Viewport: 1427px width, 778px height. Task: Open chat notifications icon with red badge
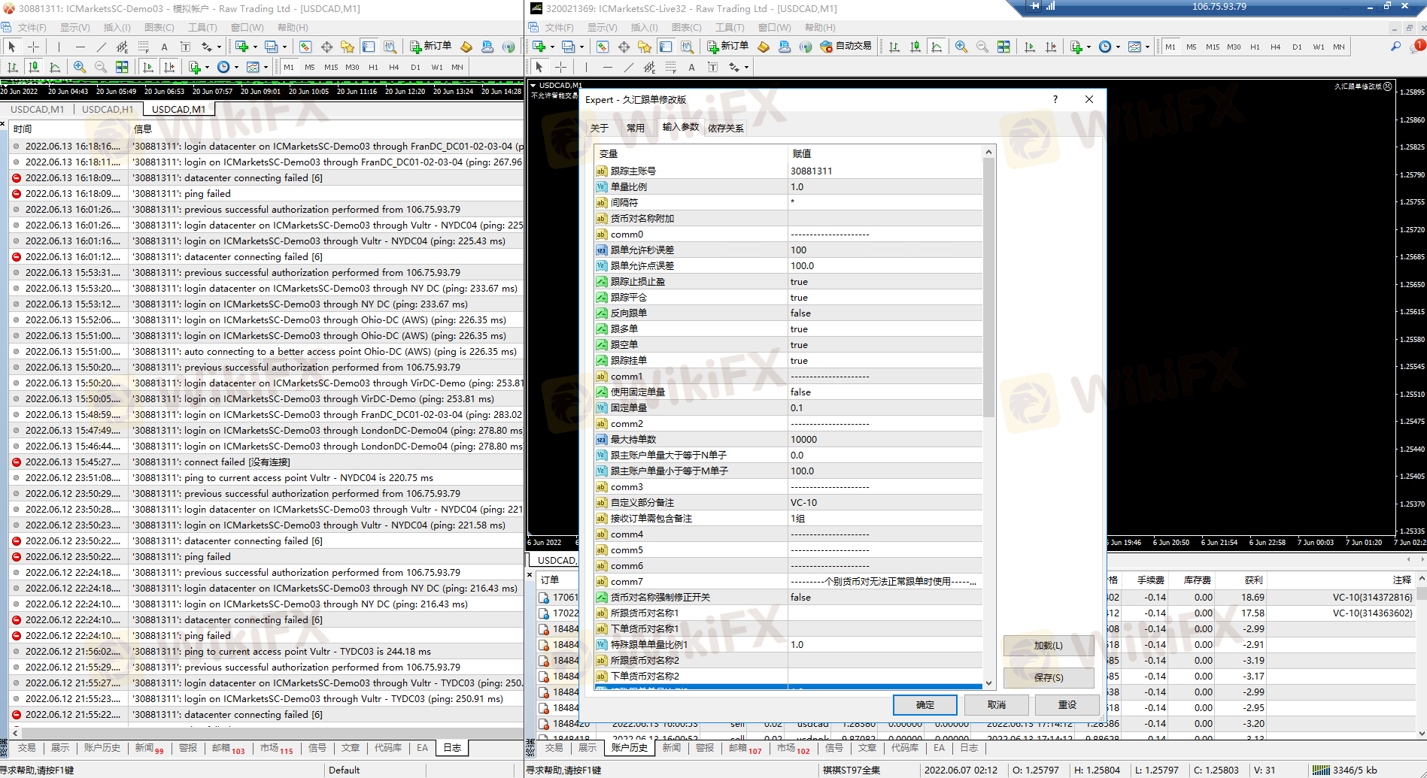pos(1417,47)
